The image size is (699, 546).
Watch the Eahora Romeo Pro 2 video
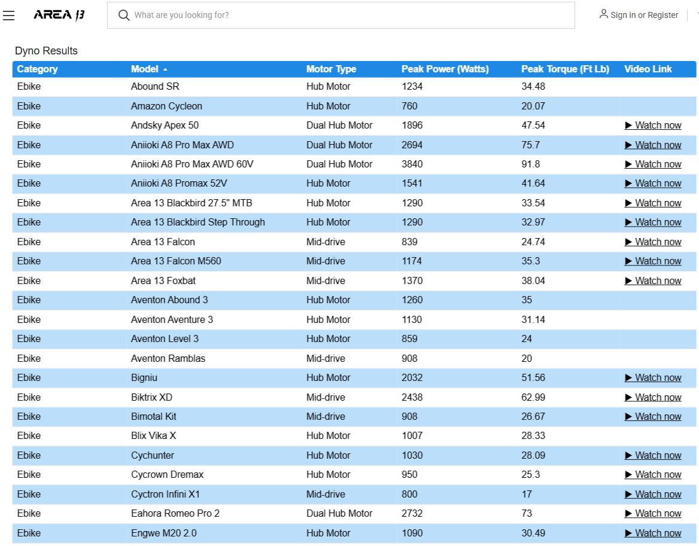tap(653, 514)
